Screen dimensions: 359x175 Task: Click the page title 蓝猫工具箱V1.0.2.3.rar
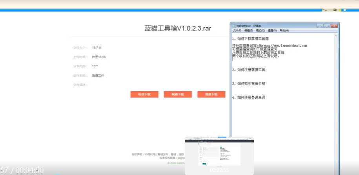[178, 28]
